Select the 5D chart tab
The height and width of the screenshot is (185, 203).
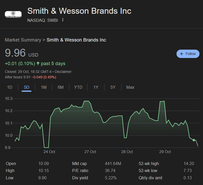[26, 87]
